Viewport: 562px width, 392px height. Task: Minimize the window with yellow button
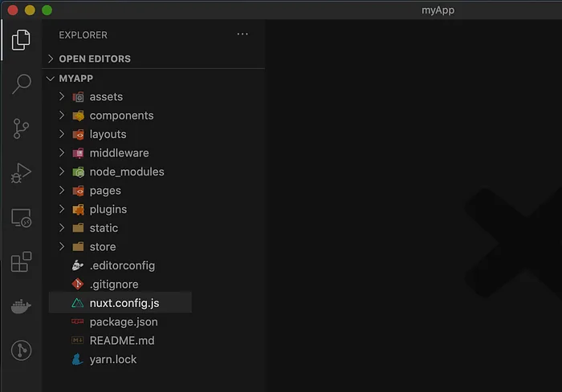[31, 10]
